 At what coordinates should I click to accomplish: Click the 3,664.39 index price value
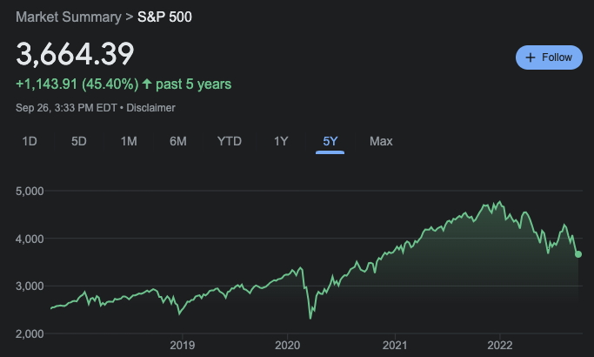[75, 54]
